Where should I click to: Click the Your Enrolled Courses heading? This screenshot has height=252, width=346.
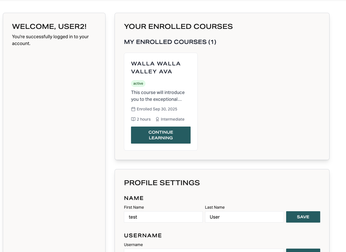click(x=178, y=27)
